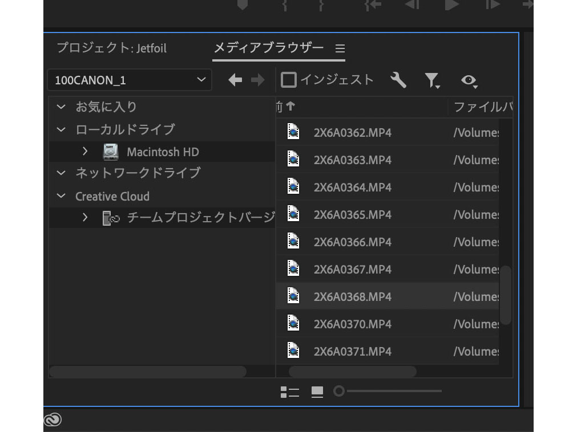577x432 pixels.
Task: Click the horizontal scrollbar below the folder tree
Action: (147, 371)
